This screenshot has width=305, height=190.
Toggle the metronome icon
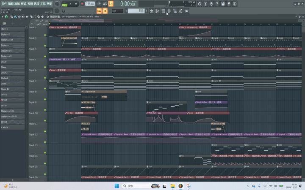click(x=99, y=4)
